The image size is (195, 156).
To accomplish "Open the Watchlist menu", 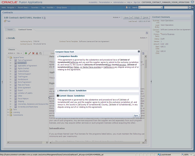I will tap(51, 7).
